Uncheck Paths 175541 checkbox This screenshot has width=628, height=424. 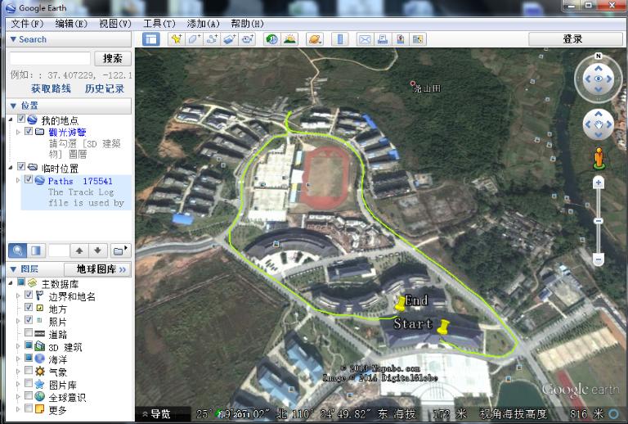pyautogui.click(x=29, y=179)
